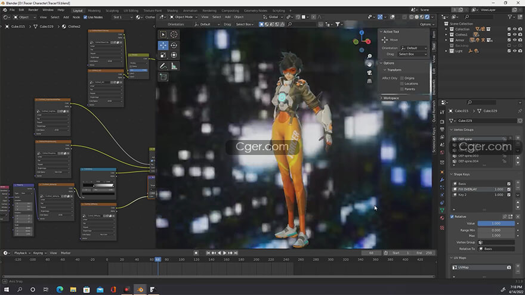Toggle Affect Only Parents checkbox

pyautogui.click(x=402, y=89)
